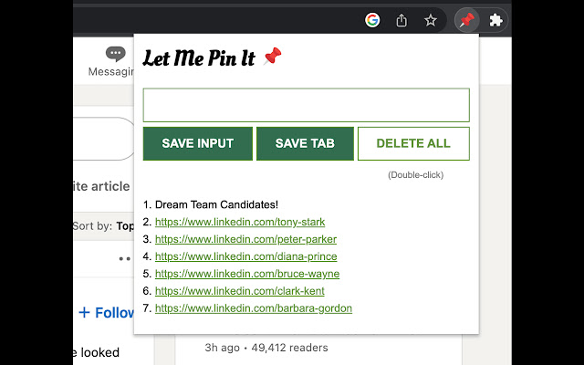584x365 pixels.
Task: Open the bruce-wayne LinkedIn link
Action: coord(247,274)
